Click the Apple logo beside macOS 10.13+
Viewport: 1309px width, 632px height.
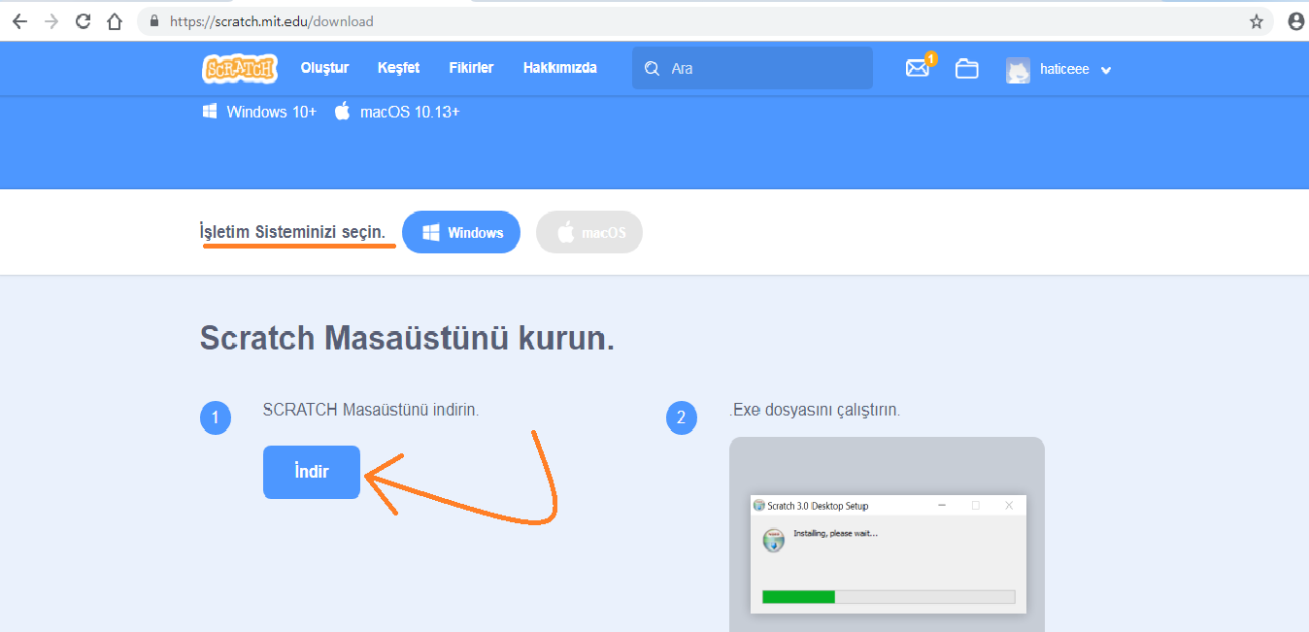pyautogui.click(x=342, y=111)
